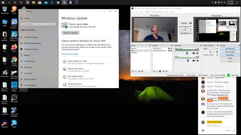The image size is (241, 135).
Task: Click Start Recording in OBS Controls
Action: click(230, 52)
